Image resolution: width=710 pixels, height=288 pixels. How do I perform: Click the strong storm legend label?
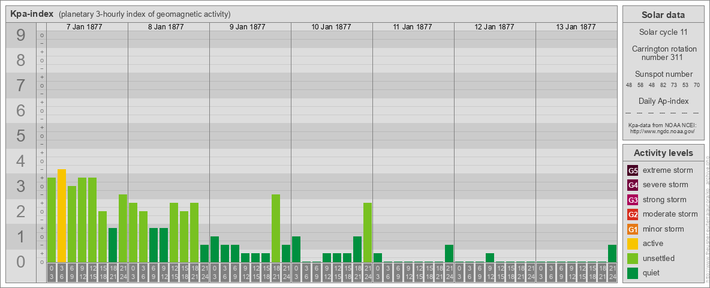point(664,200)
